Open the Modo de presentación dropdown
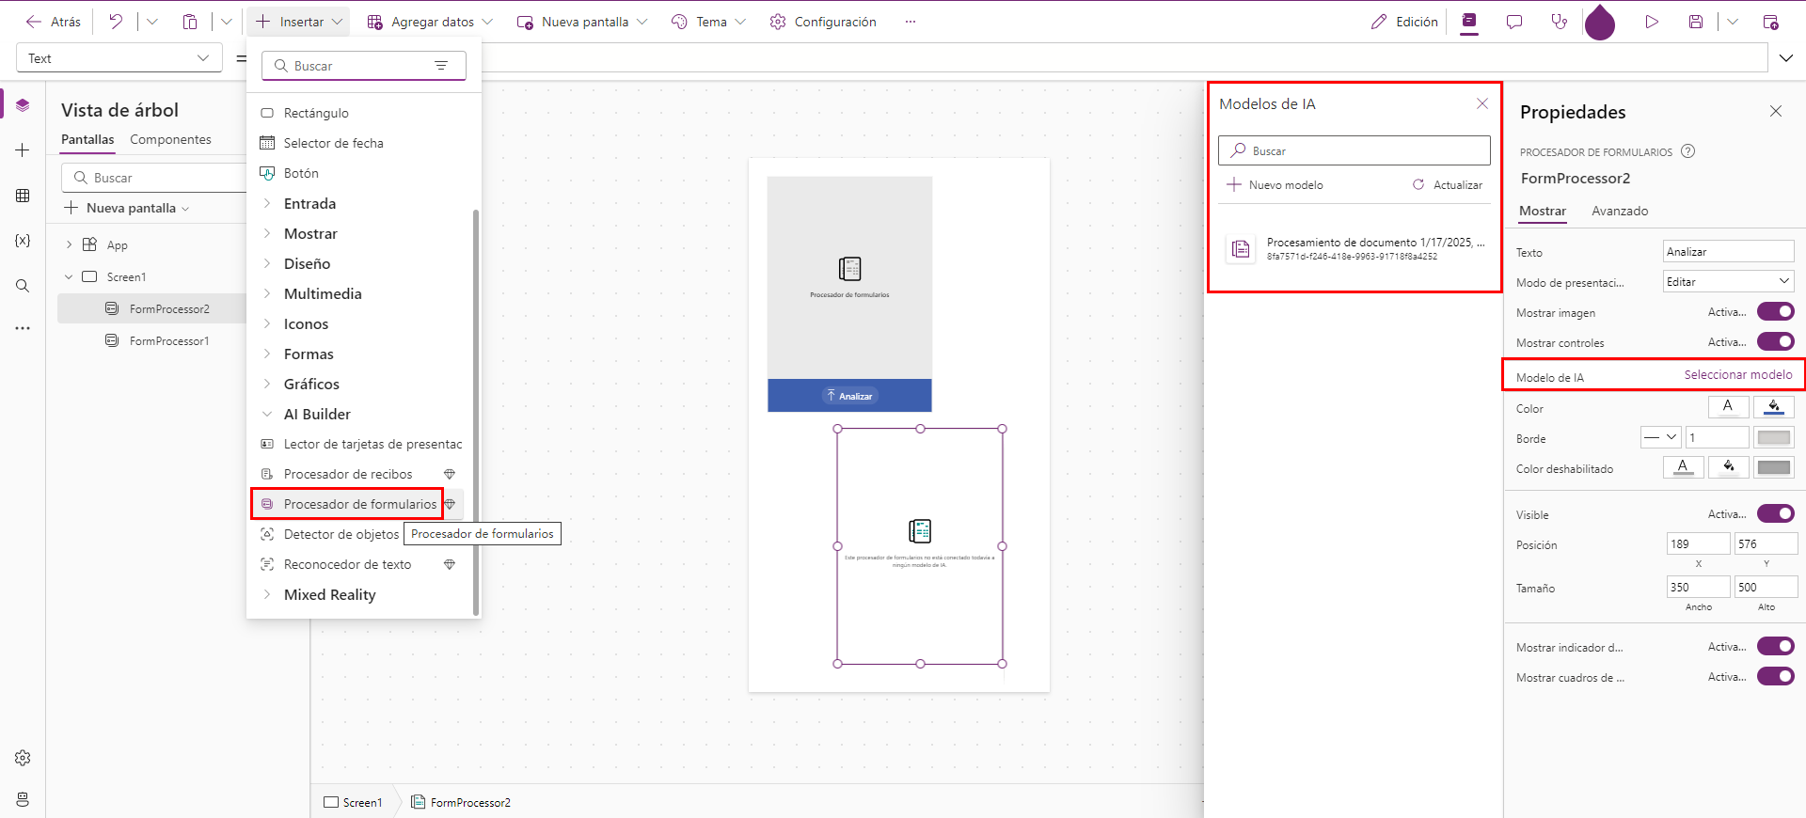1806x818 pixels. 1729,281
